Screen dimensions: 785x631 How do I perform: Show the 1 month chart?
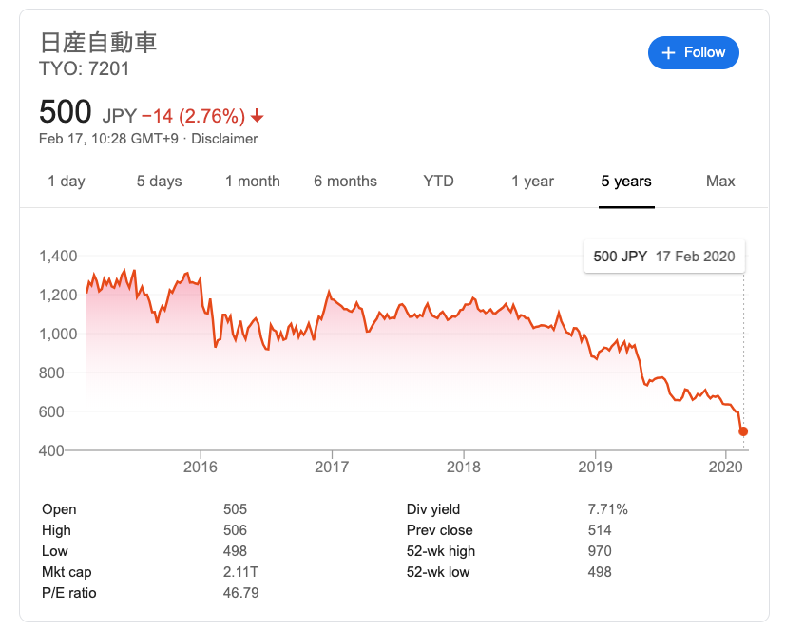tap(253, 182)
